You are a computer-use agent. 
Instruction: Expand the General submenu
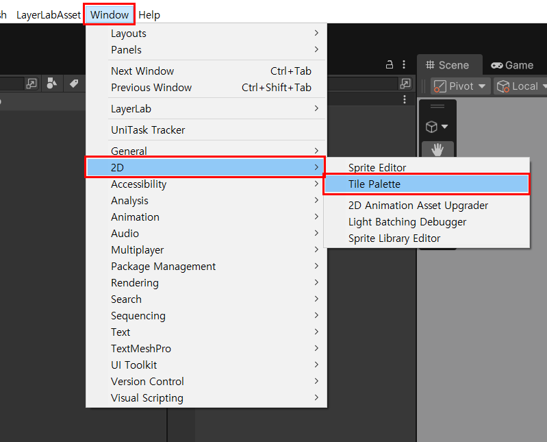tap(206, 151)
